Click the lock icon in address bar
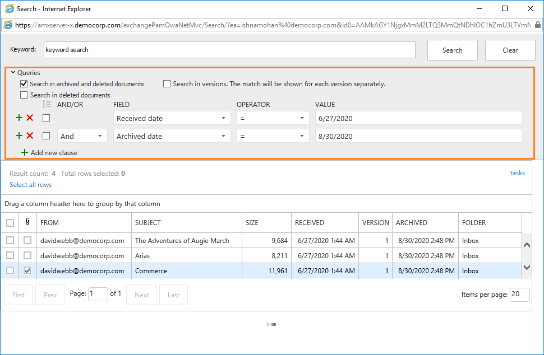This screenshot has width=544, height=355. [538, 25]
